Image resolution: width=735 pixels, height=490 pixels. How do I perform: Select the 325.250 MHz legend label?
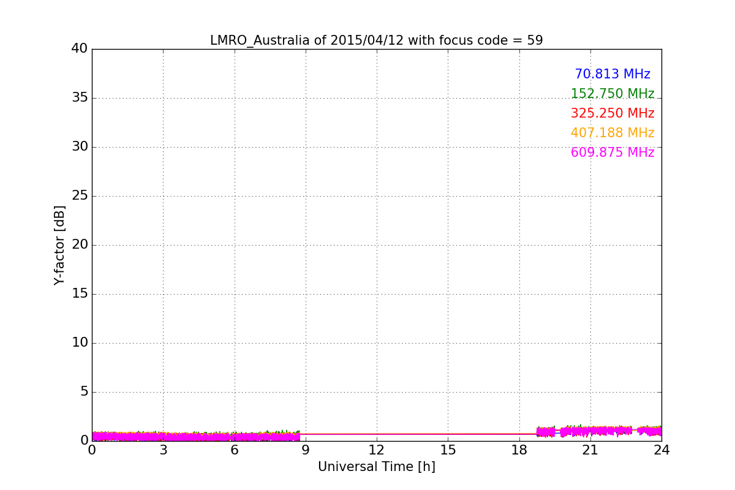[612, 113]
